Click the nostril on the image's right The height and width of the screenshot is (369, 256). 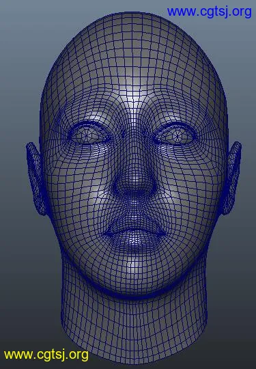pos(150,189)
